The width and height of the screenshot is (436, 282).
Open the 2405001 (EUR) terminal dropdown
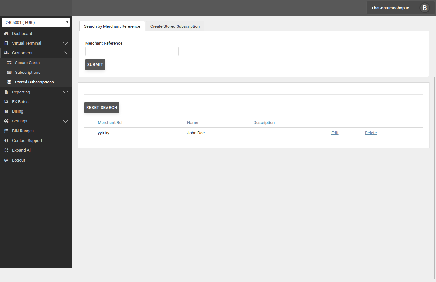click(36, 22)
